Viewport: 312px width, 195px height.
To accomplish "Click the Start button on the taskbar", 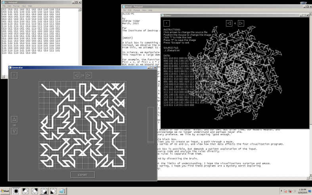I will (6, 191).
